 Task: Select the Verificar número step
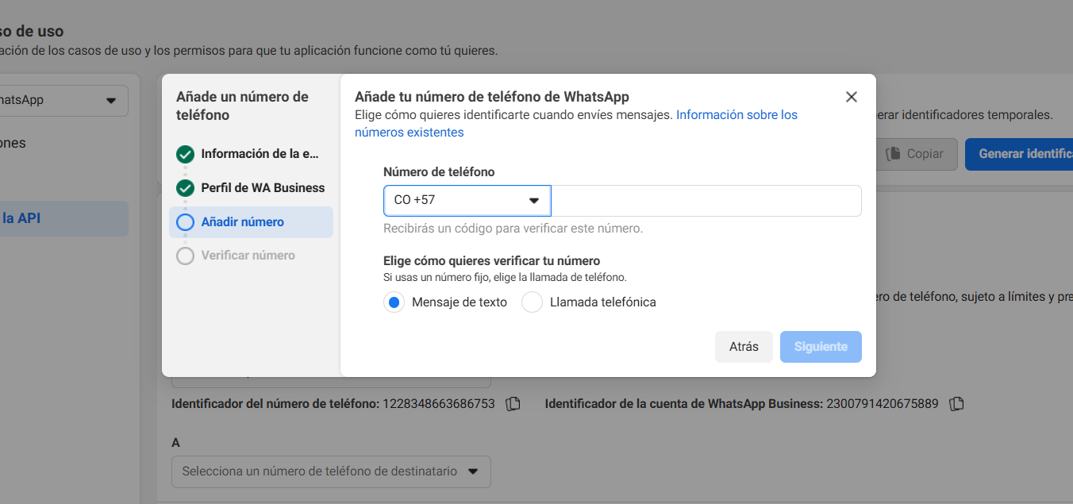click(251, 256)
